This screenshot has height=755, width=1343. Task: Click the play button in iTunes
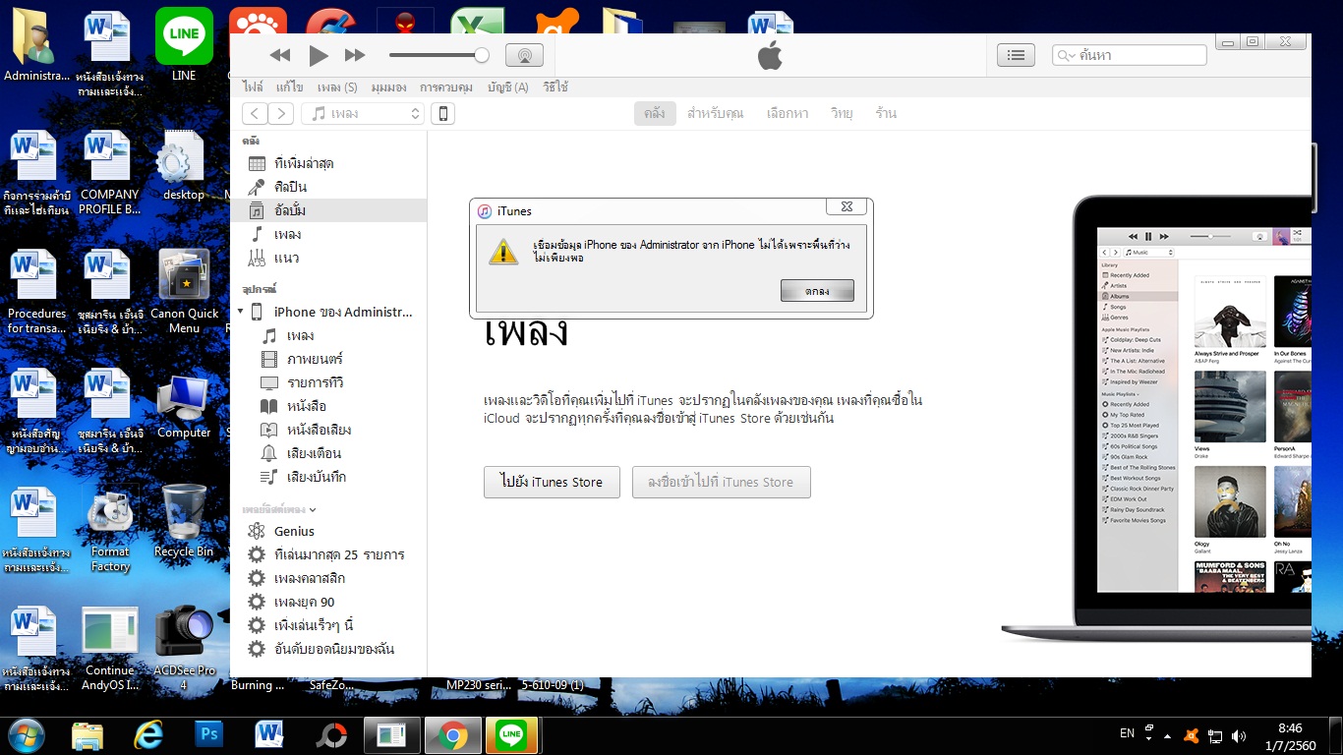click(318, 56)
